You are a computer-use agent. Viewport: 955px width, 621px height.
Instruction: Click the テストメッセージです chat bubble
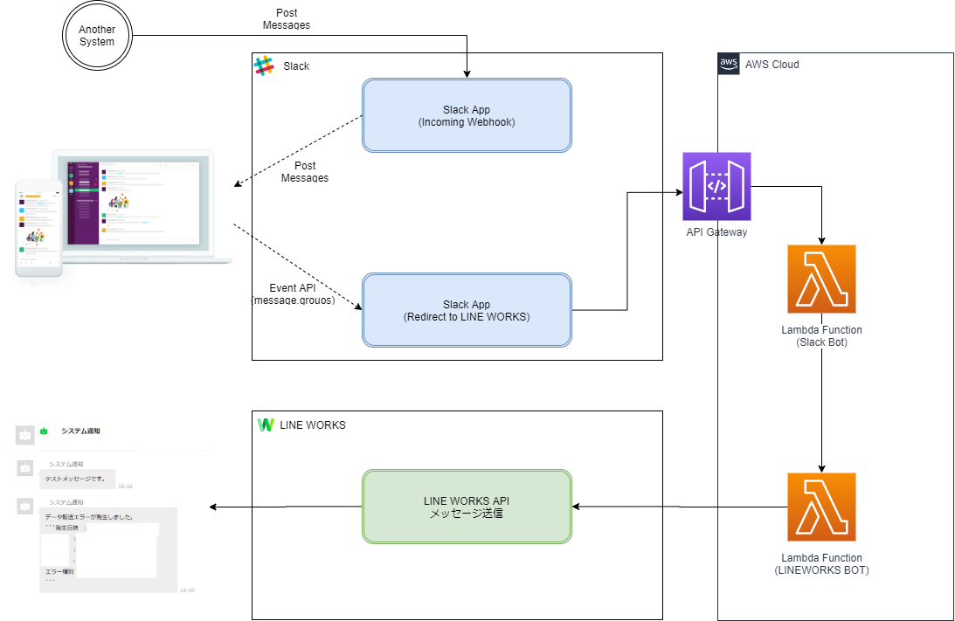(x=78, y=480)
